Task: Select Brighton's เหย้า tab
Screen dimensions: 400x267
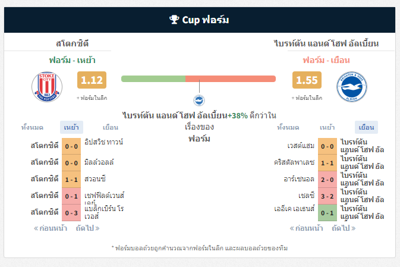Action: click(x=327, y=127)
